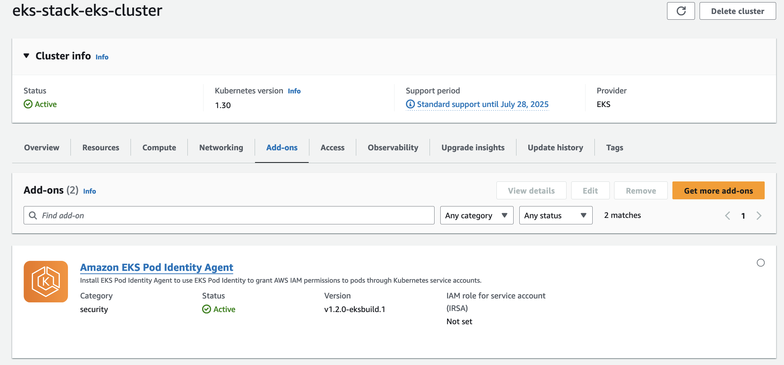Collapse the Cluster info section triangle
The image size is (784, 365).
coord(26,56)
